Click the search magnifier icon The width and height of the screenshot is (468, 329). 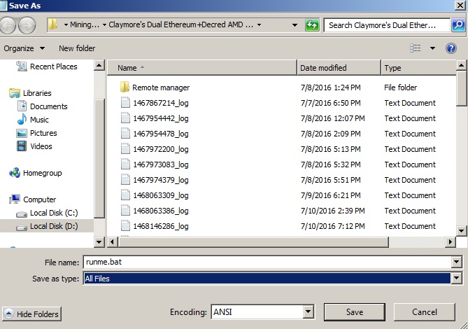(x=458, y=25)
